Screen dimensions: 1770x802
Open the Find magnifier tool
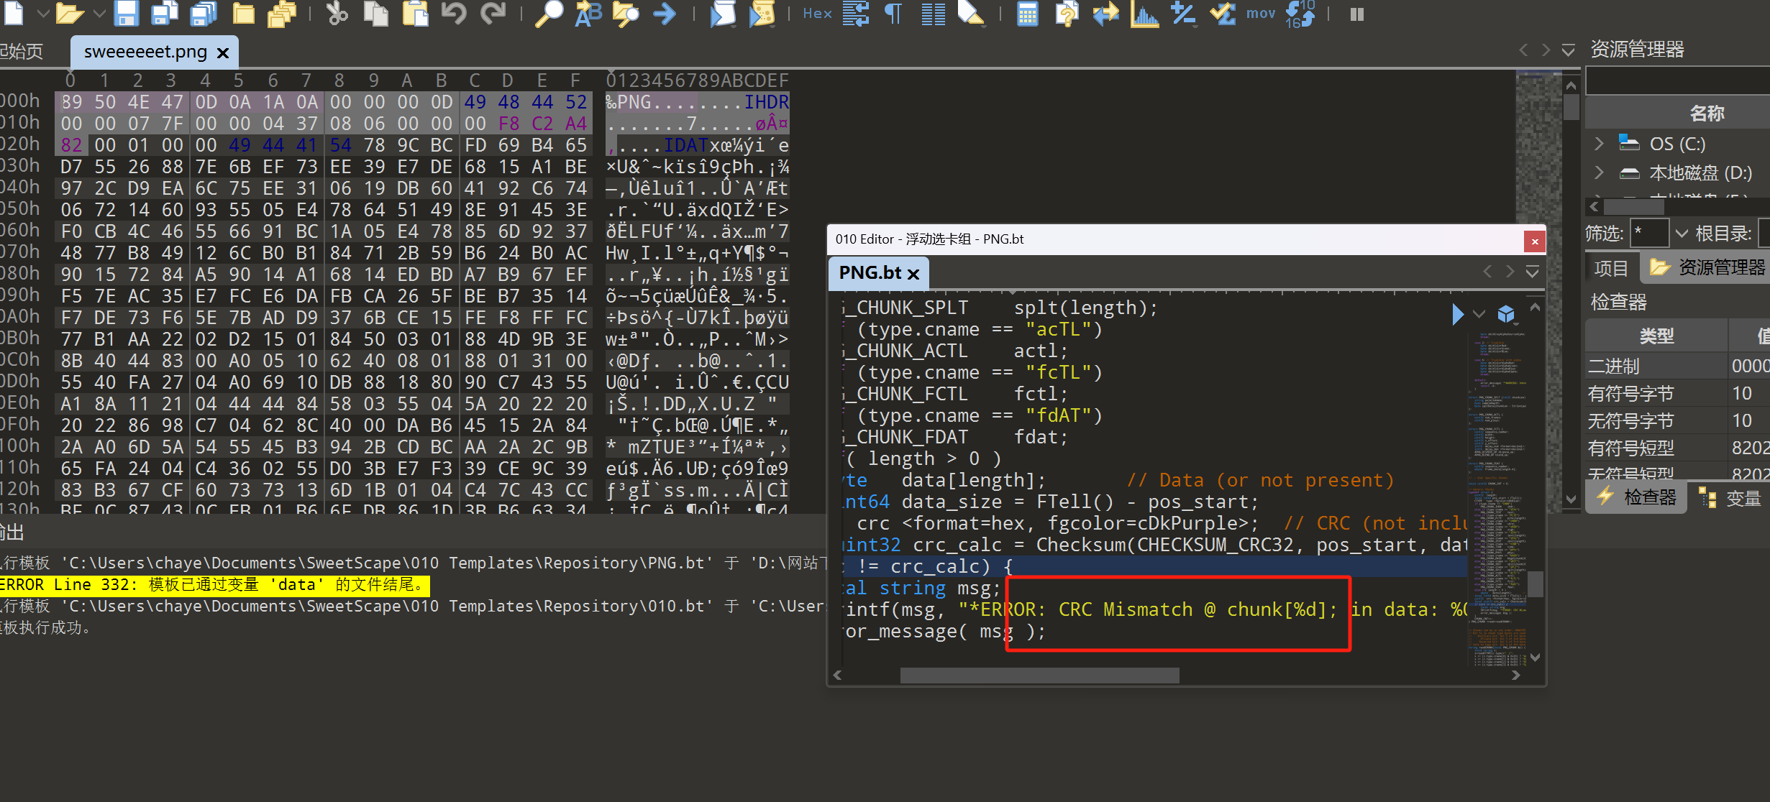click(549, 13)
